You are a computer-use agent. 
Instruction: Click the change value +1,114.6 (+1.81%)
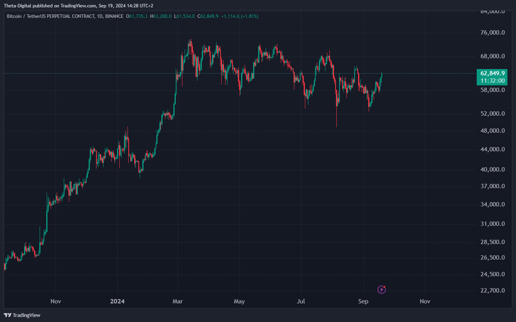tap(240, 16)
